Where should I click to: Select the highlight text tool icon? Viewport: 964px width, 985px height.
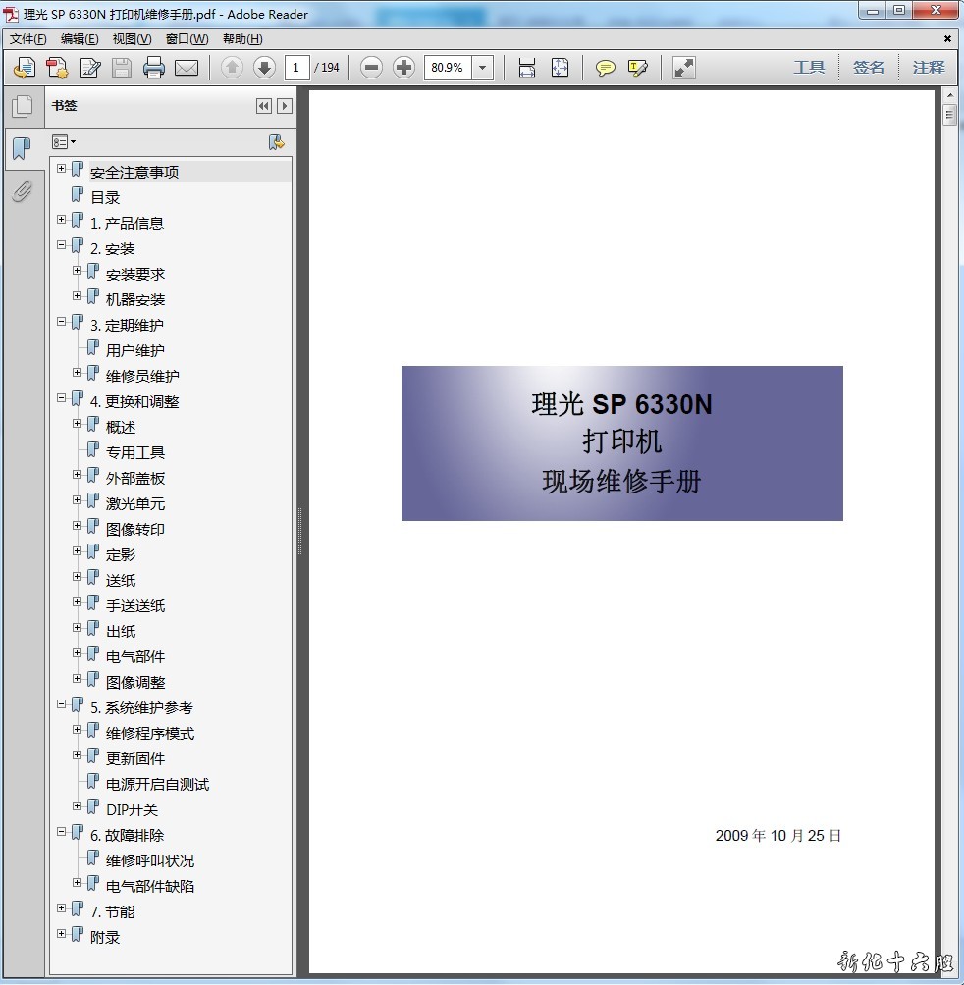pos(638,68)
